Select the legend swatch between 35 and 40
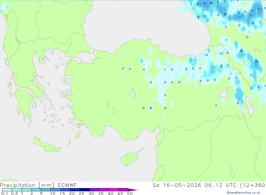The height and width of the screenshot is (195, 266). tap(104, 190)
